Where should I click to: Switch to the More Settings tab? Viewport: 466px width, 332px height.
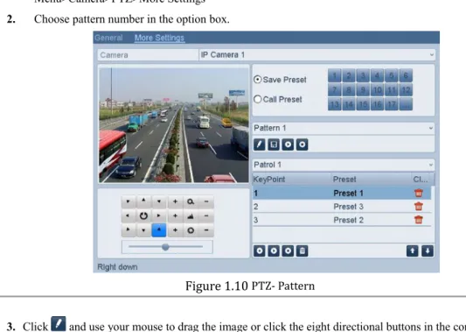coord(159,38)
